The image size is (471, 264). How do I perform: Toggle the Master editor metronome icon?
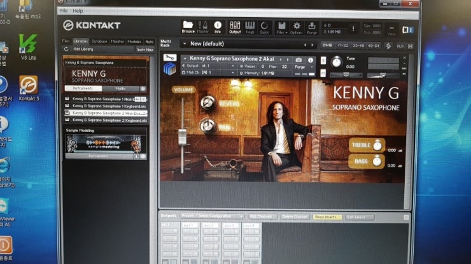(203, 27)
